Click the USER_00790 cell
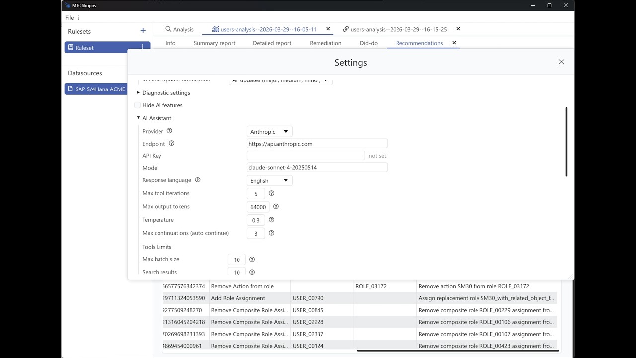This screenshot has width=636, height=358. coord(322,298)
